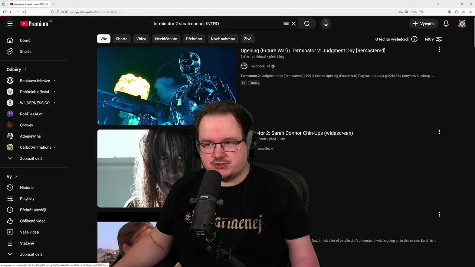Click the magnifier search button
The height and width of the screenshot is (267, 475).
pyautogui.click(x=307, y=24)
